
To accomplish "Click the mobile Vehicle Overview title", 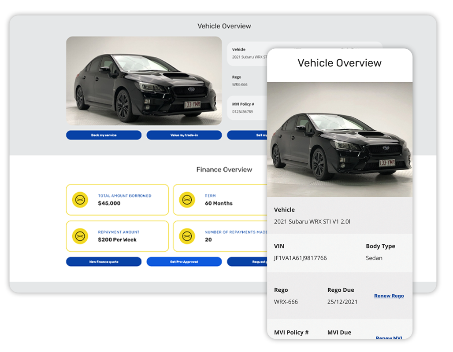I will (x=339, y=63).
